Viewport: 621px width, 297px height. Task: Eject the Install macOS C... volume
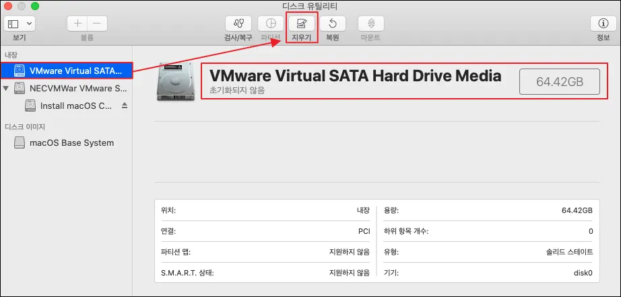pos(125,105)
